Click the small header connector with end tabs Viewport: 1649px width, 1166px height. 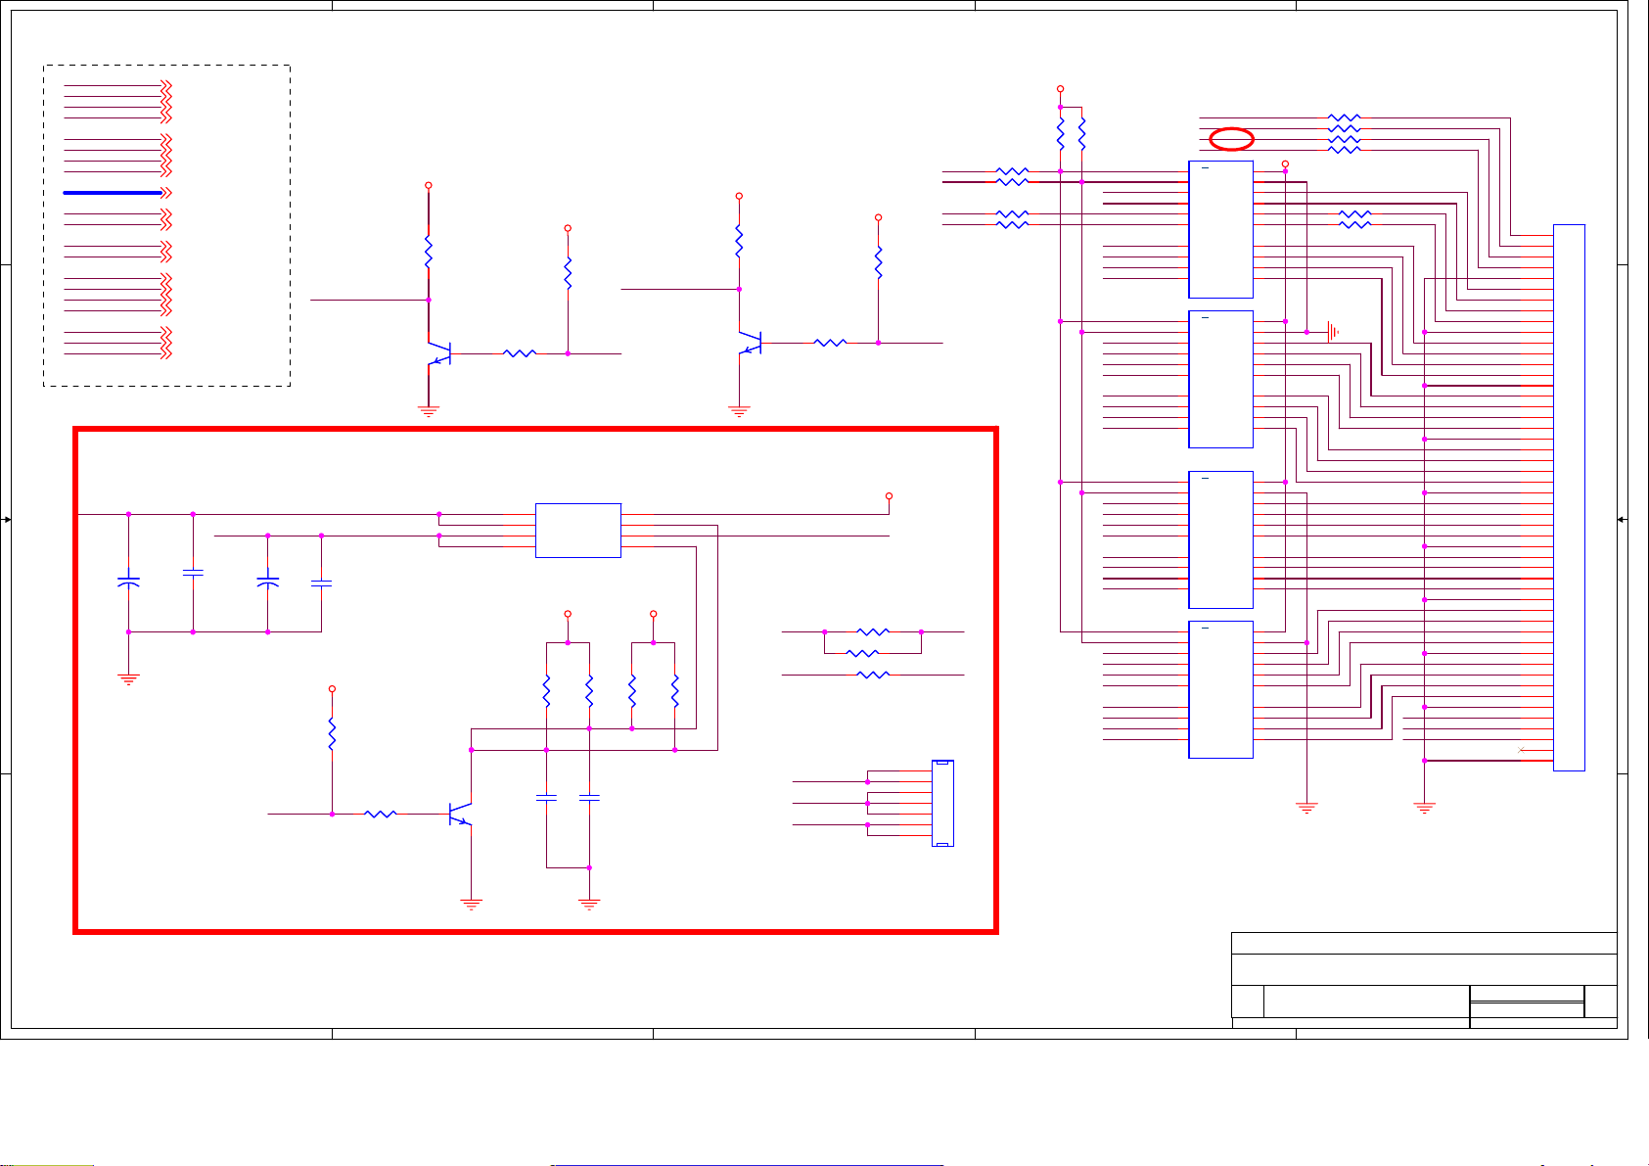click(942, 803)
